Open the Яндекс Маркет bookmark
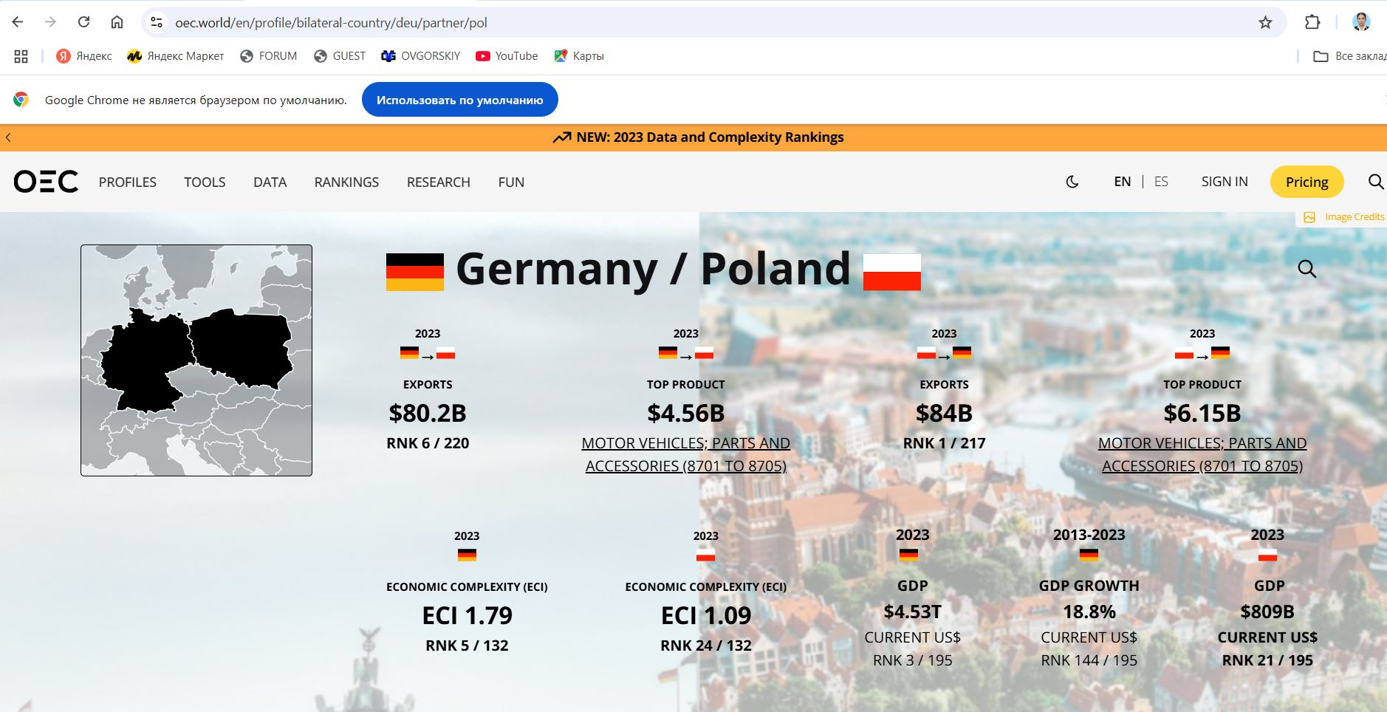Viewport: 1387px width, 712px height. tap(175, 56)
